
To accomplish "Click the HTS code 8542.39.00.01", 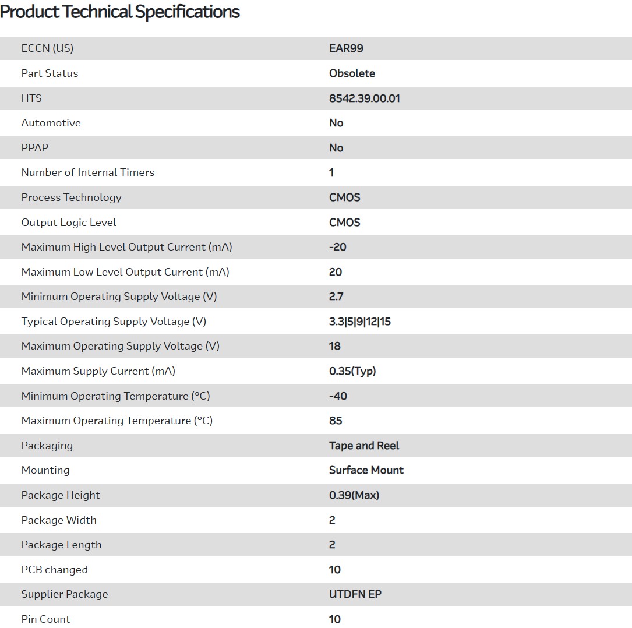I will (x=364, y=98).
